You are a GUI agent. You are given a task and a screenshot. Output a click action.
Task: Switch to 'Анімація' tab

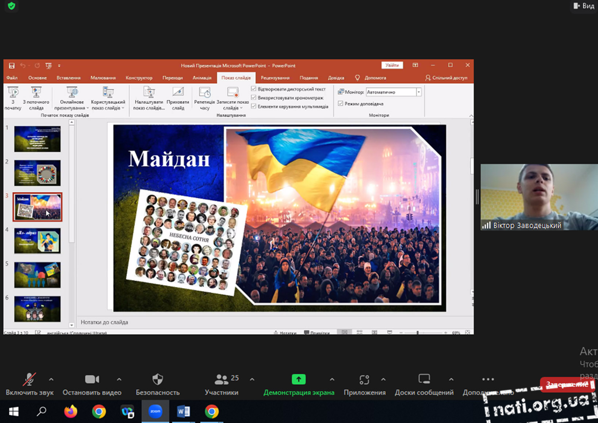[202, 78]
